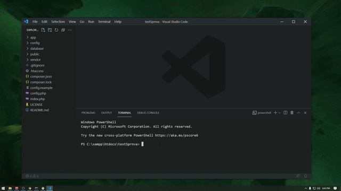Split the terminal pane
This screenshot has height=191, width=341.
286,112
